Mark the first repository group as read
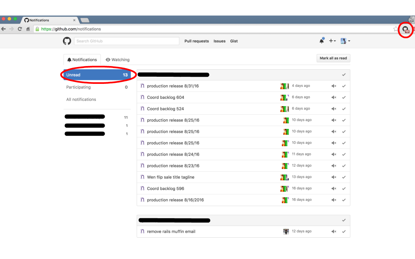The image size is (415, 259). 344,74
